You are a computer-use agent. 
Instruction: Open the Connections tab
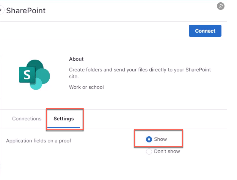pos(27,118)
